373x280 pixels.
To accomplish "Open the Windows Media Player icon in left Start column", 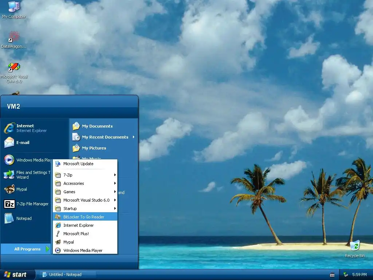I will 9,160.
